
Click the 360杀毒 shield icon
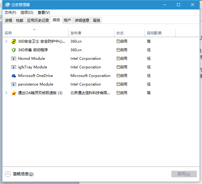[x=14, y=50]
